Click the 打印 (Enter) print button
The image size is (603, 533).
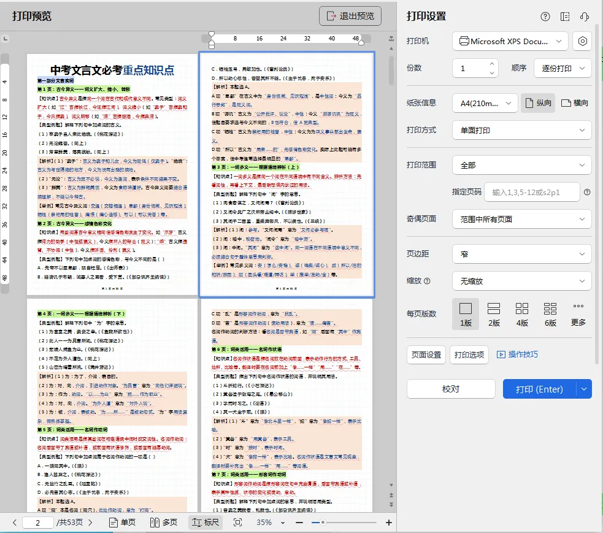point(539,389)
